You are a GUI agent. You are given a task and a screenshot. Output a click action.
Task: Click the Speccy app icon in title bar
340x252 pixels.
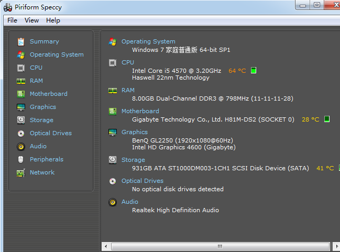[x=8, y=7]
